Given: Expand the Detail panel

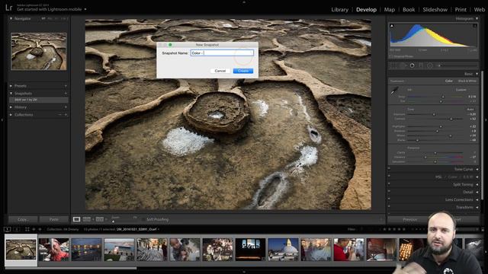Looking at the screenshot, I should (x=477, y=192).
